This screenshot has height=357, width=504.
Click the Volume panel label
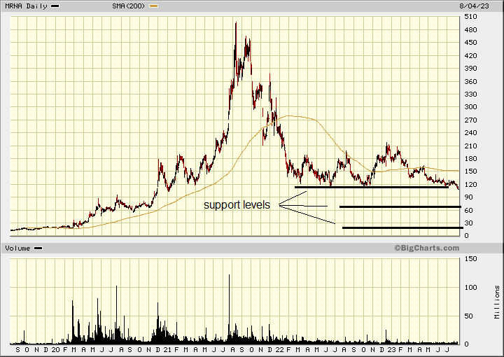pos(17,248)
